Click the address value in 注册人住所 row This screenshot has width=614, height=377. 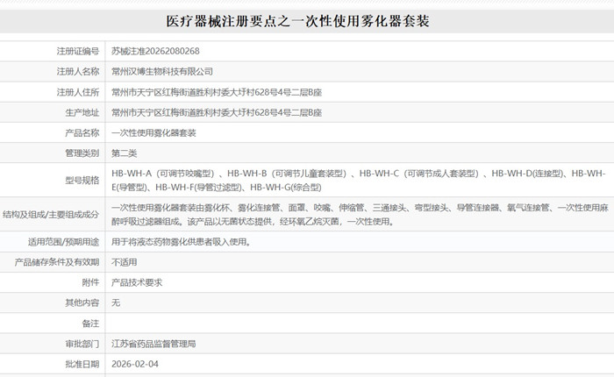(x=217, y=92)
